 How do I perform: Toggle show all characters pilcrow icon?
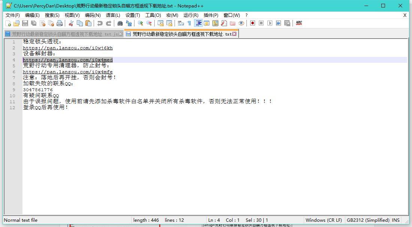pos(189,23)
